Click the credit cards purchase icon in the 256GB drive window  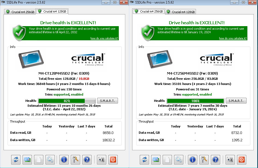click(156, 160)
